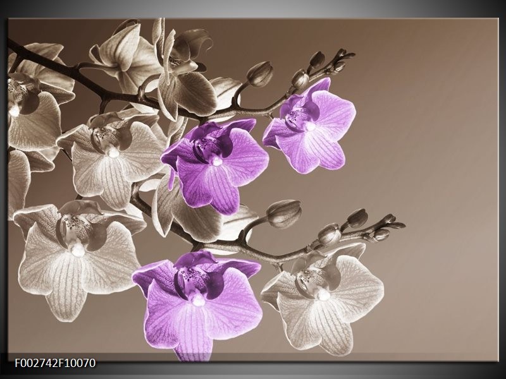This screenshot has height=379, width=506.
Task: Select the bottom purple orchid flower
Action: tap(197, 302)
